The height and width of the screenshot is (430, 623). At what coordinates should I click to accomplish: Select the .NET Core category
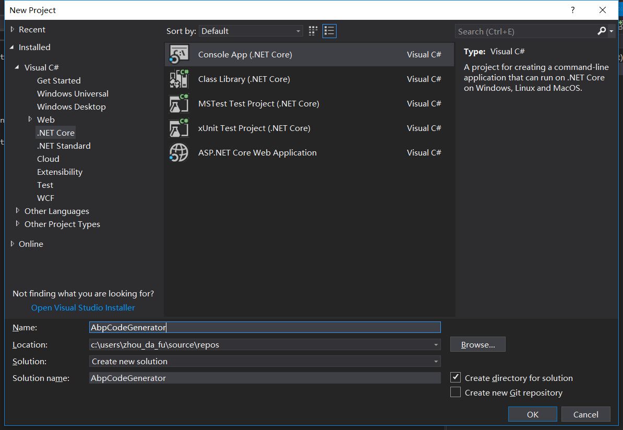[x=56, y=133]
